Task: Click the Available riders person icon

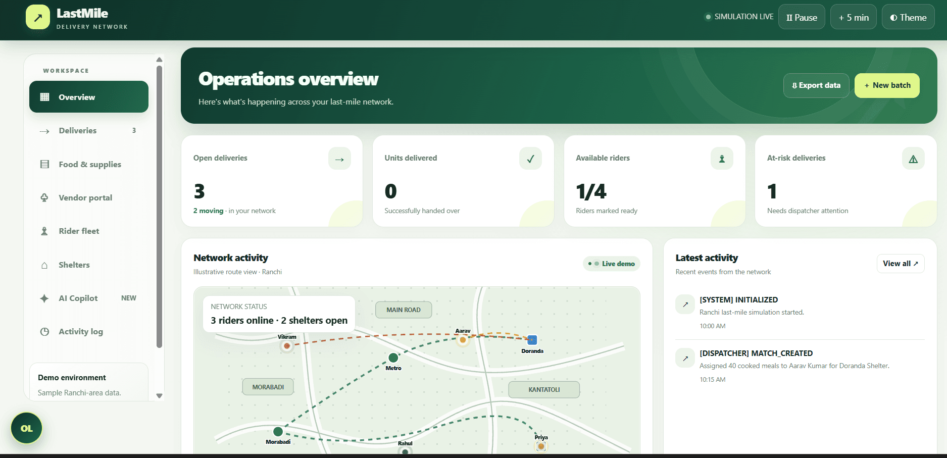Action: click(x=722, y=159)
